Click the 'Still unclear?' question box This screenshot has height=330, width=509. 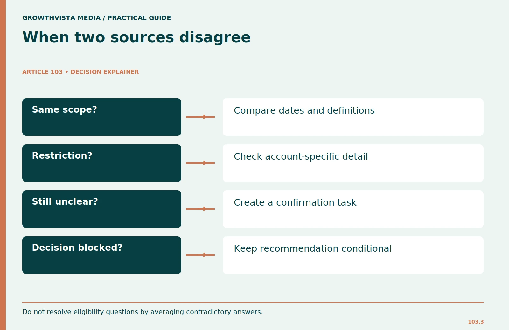pos(102,209)
